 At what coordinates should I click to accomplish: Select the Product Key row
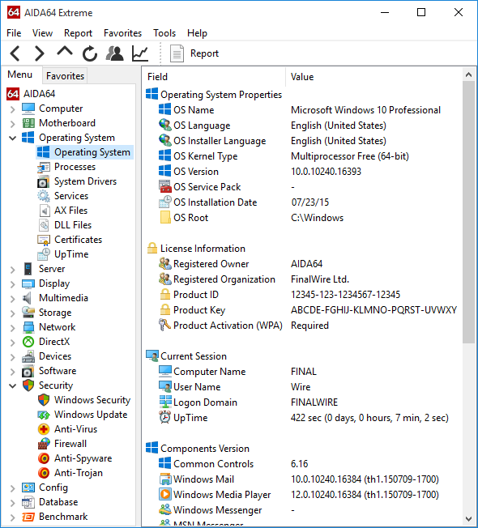click(x=302, y=310)
